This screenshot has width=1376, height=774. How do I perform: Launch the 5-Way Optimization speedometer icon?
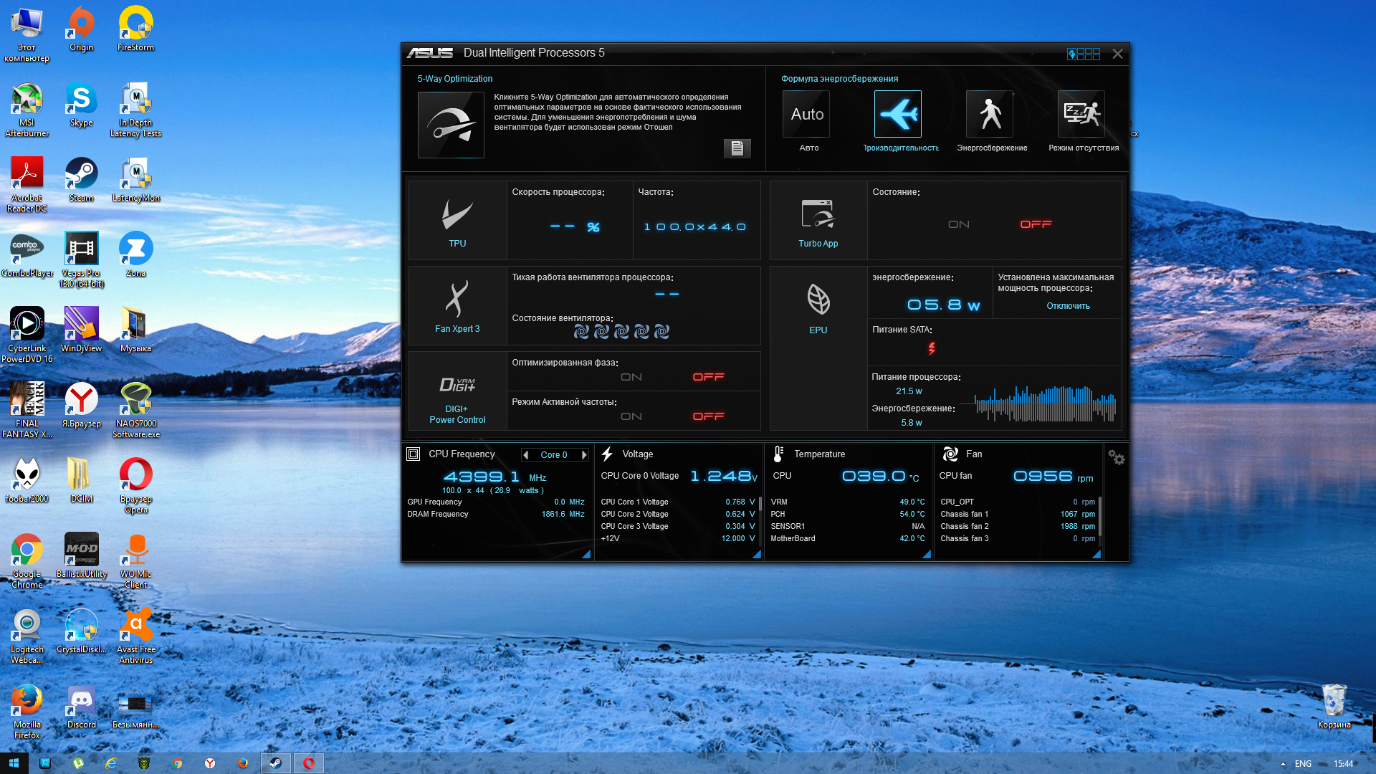click(x=451, y=125)
